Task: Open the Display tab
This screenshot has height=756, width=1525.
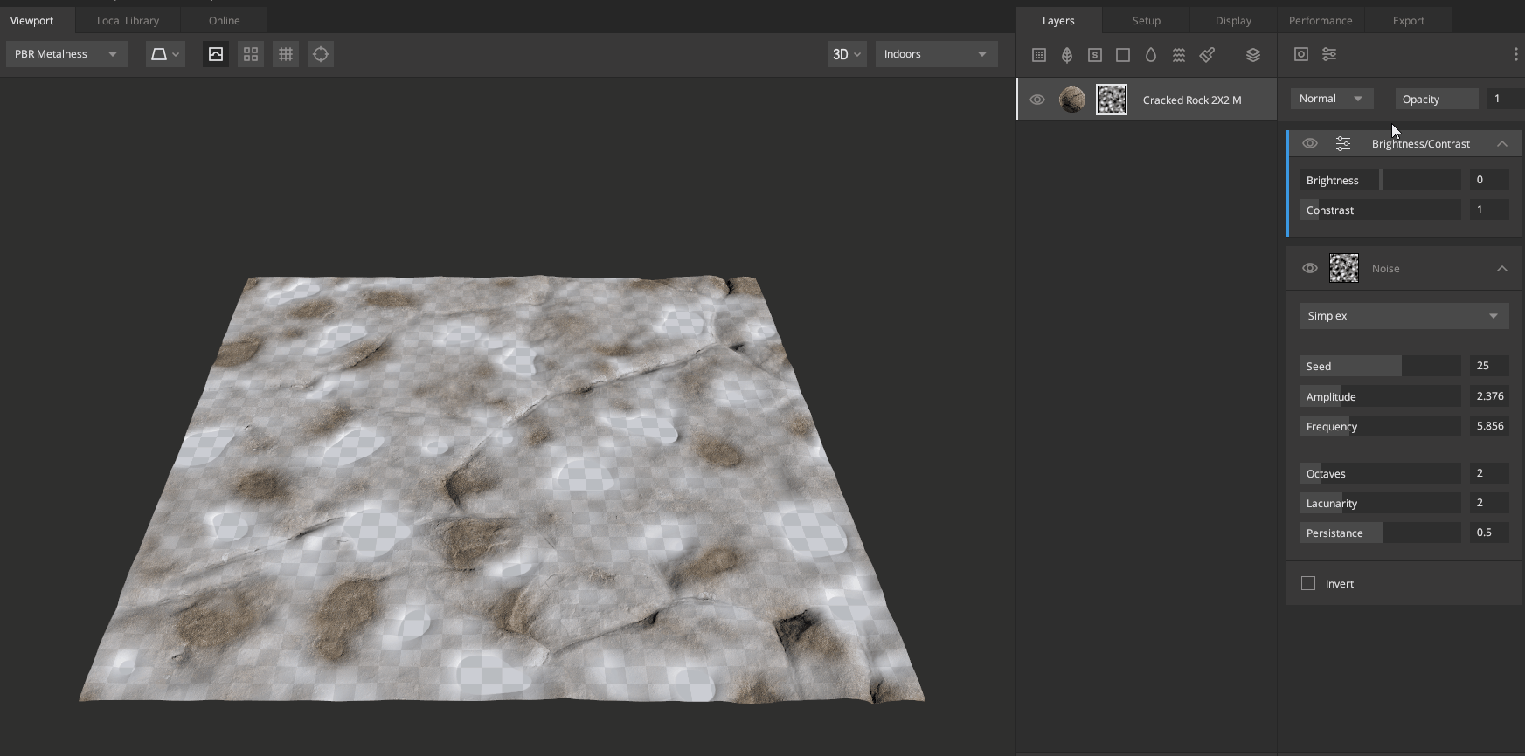Action: pos(1233,20)
